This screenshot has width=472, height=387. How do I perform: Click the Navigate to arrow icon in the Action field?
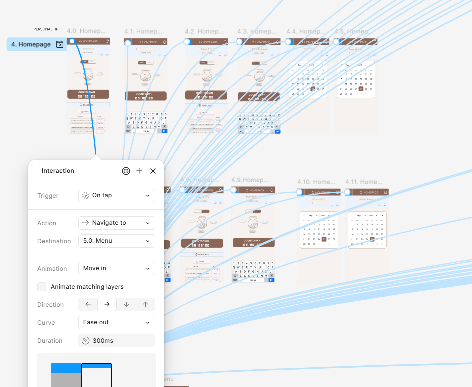coord(85,223)
